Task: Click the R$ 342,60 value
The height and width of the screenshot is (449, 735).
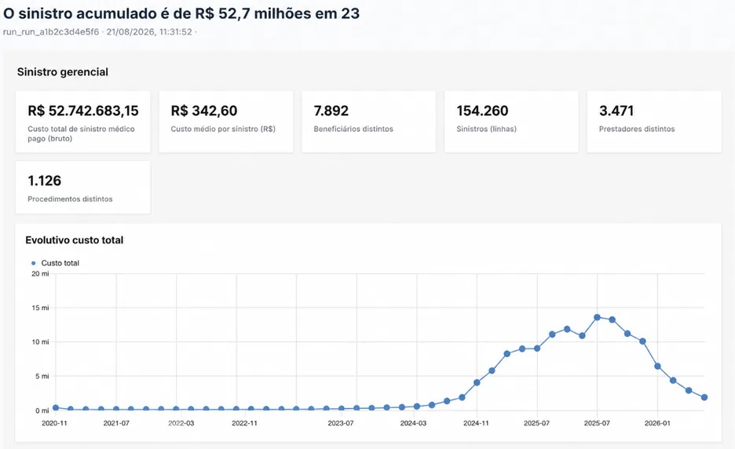Action: tap(204, 111)
